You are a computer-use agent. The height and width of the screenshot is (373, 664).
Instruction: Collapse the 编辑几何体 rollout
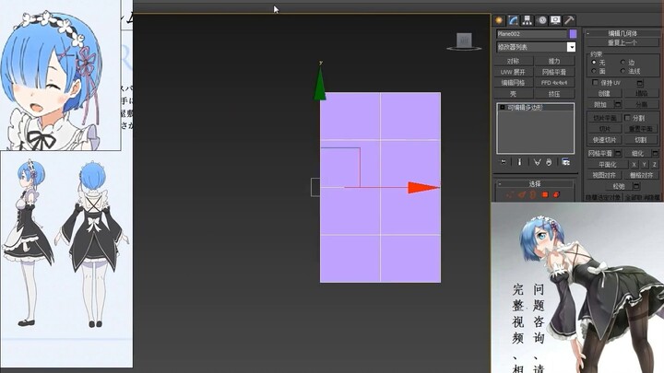click(624, 32)
